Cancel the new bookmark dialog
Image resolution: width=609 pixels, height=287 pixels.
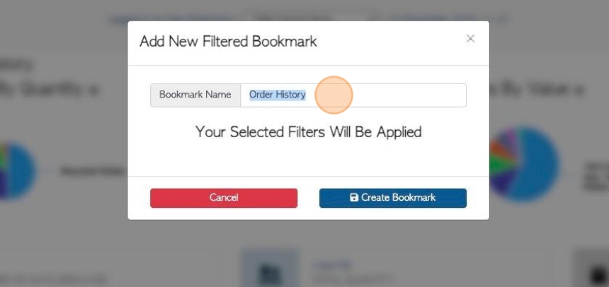tap(224, 198)
